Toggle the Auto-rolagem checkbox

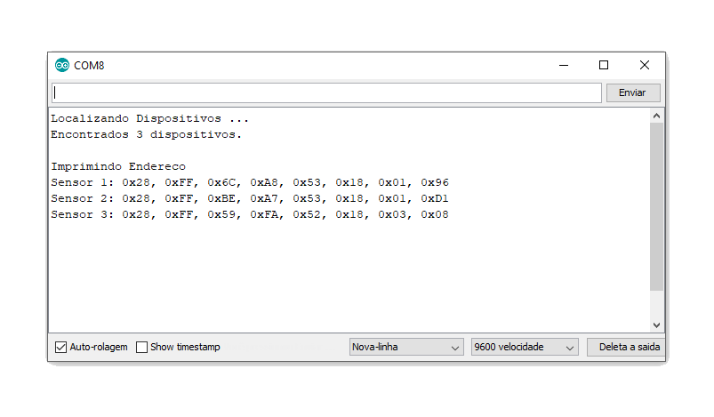point(61,347)
